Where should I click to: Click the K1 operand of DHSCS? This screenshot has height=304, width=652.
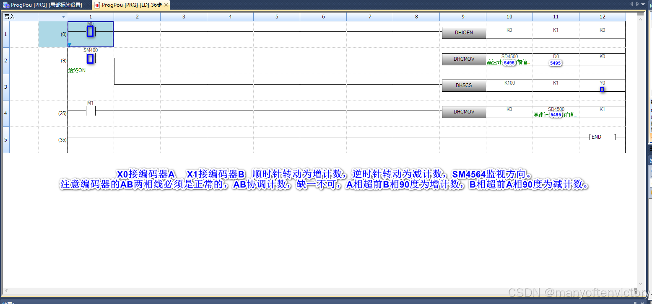click(x=556, y=83)
